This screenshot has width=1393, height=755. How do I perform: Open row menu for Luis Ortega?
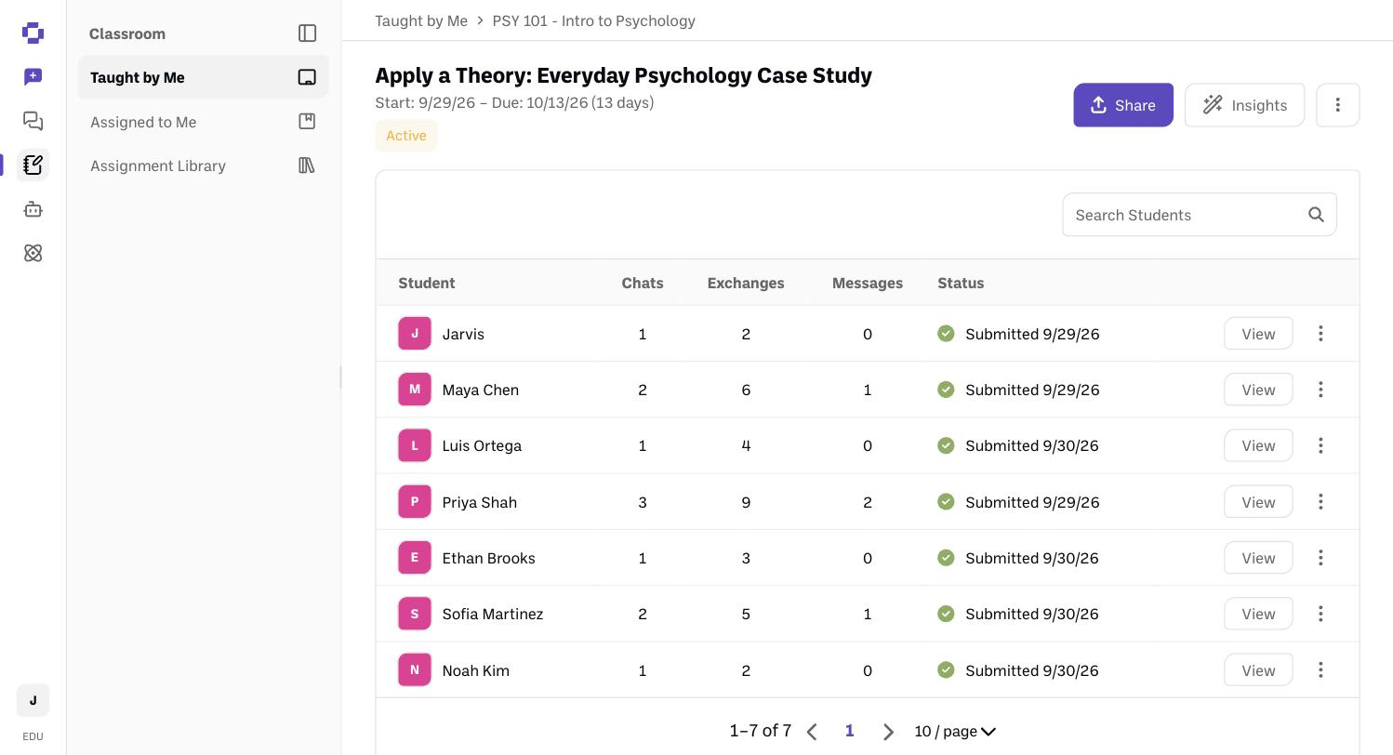coord(1320,445)
